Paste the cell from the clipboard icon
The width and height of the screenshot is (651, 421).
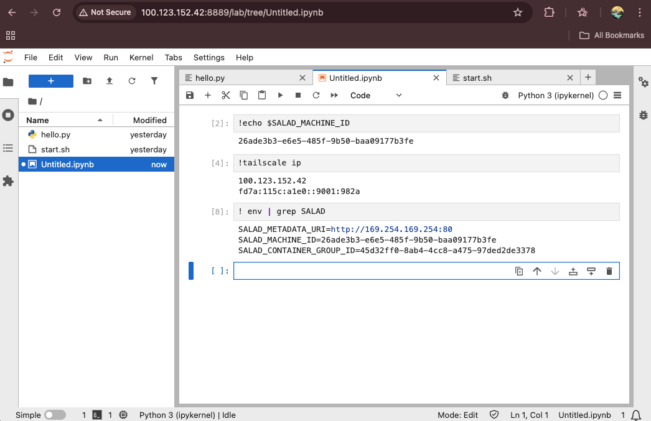(x=262, y=95)
